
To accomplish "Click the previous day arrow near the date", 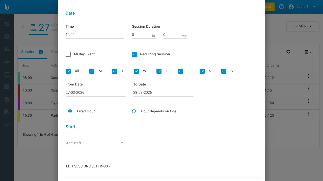I will point(23,27).
